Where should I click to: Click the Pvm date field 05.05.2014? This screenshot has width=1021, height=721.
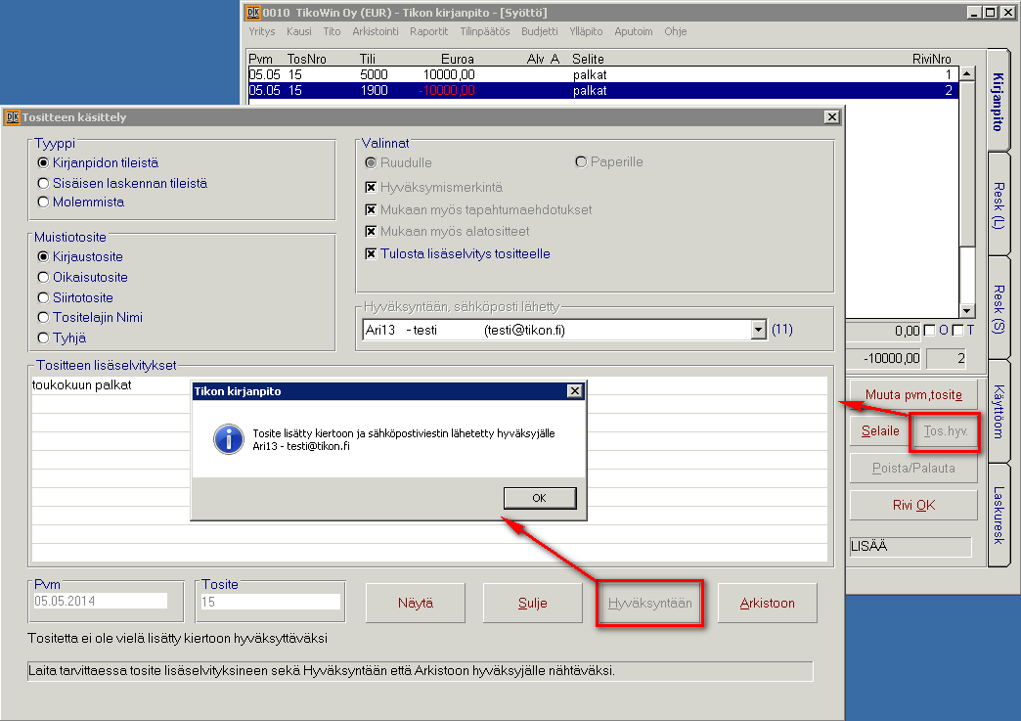pos(101,601)
